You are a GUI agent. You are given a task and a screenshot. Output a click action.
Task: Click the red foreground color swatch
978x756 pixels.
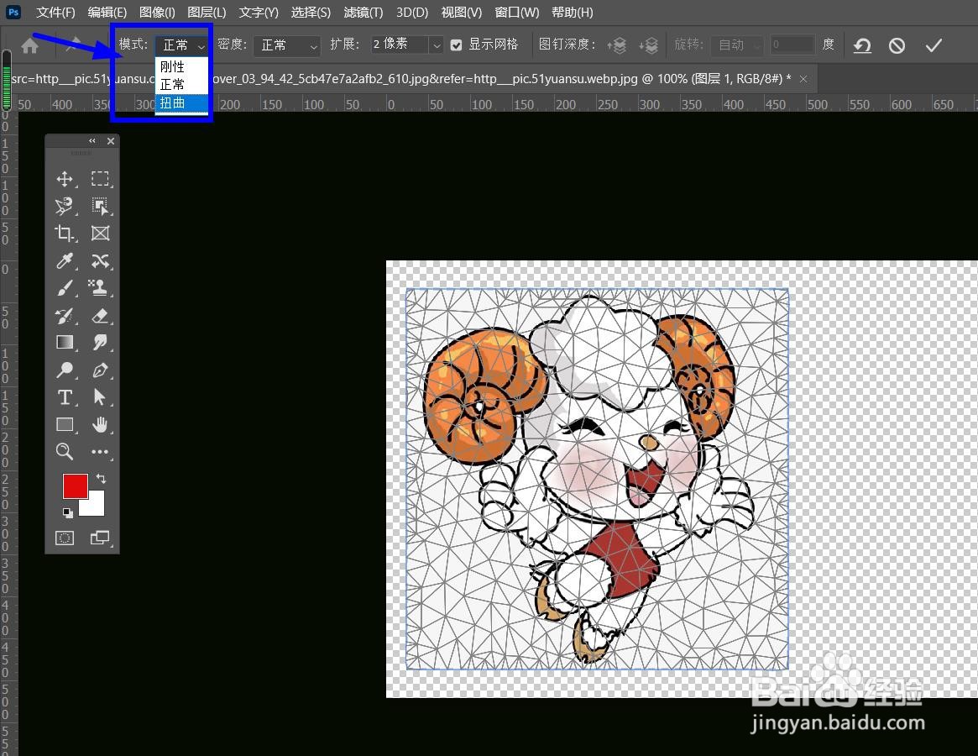coord(74,486)
